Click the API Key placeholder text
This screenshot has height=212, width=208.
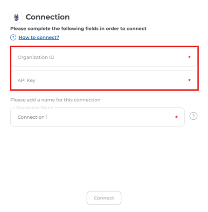[x=27, y=80]
